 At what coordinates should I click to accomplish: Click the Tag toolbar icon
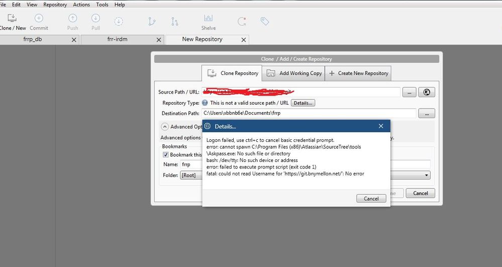click(264, 22)
